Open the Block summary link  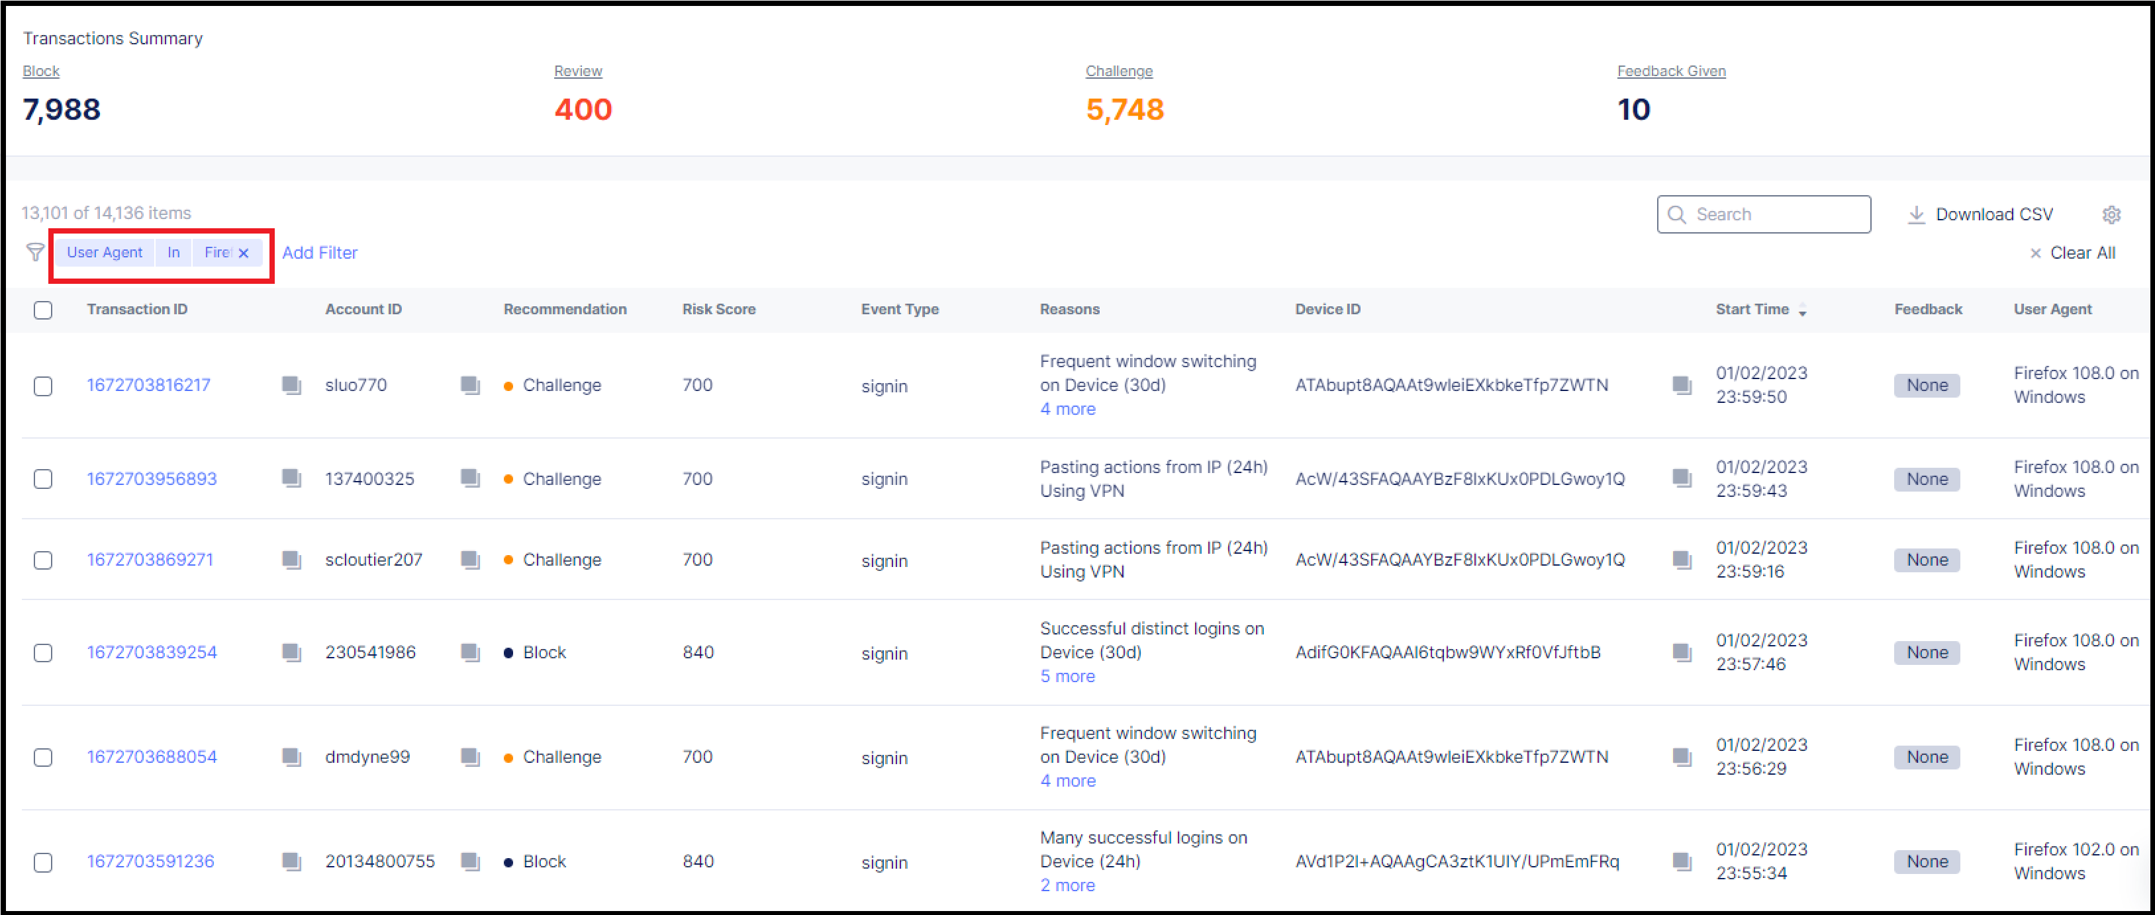point(41,71)
